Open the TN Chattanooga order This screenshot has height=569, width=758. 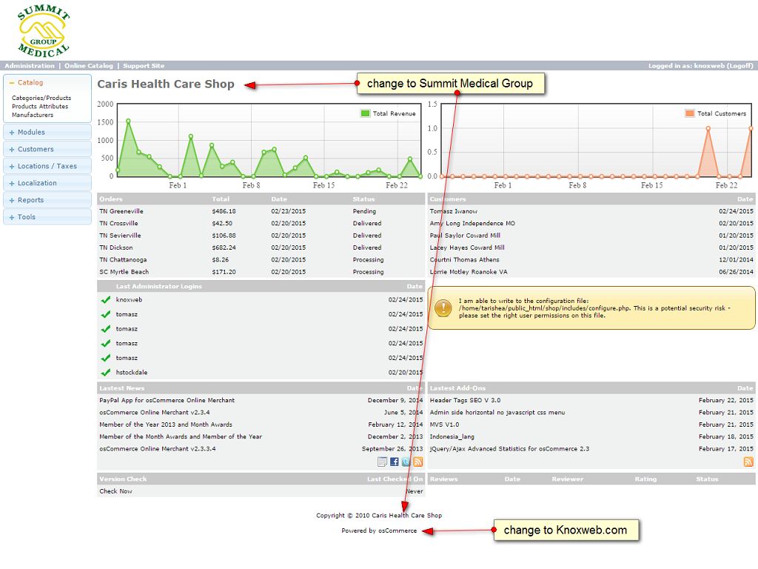point(123,260)
